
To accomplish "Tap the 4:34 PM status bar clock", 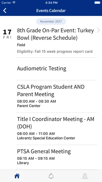I will pyautogui.click(x=51, y=3).
